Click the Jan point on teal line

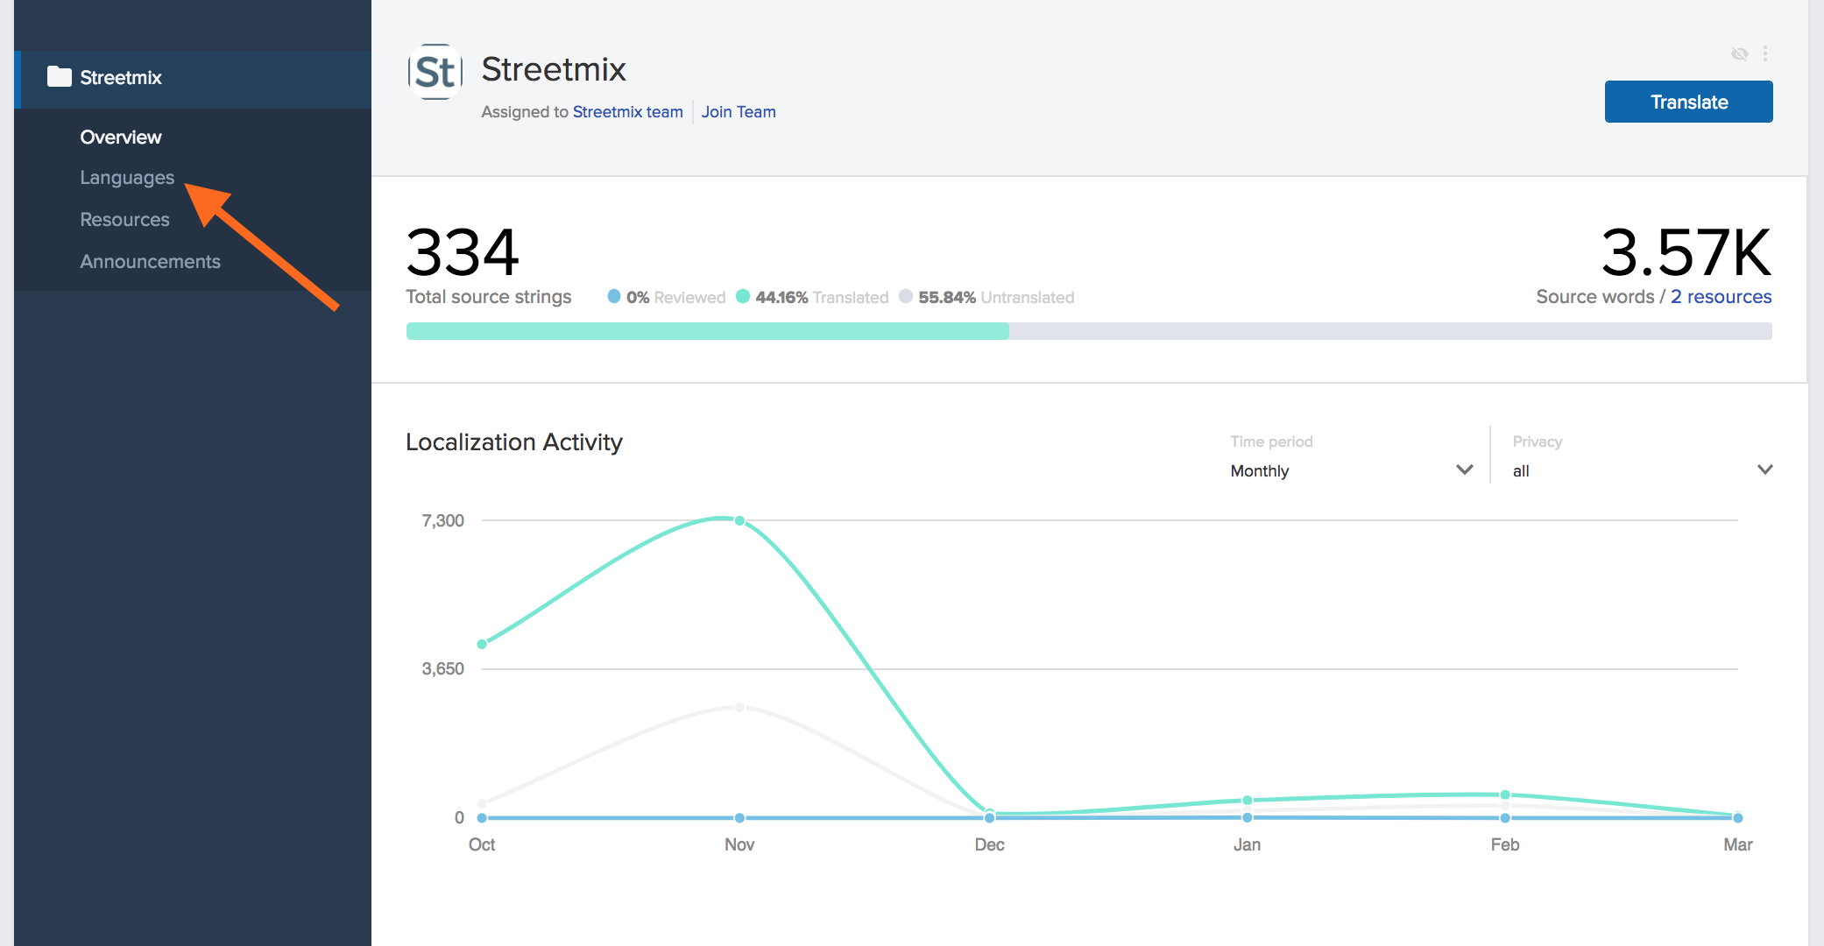point(1248,801)
